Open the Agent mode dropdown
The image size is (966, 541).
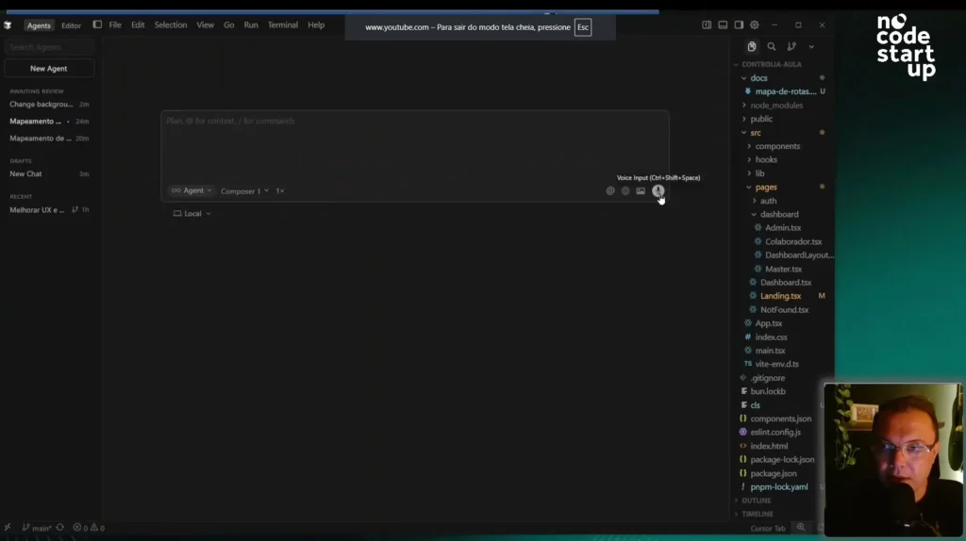click(192, 190)
